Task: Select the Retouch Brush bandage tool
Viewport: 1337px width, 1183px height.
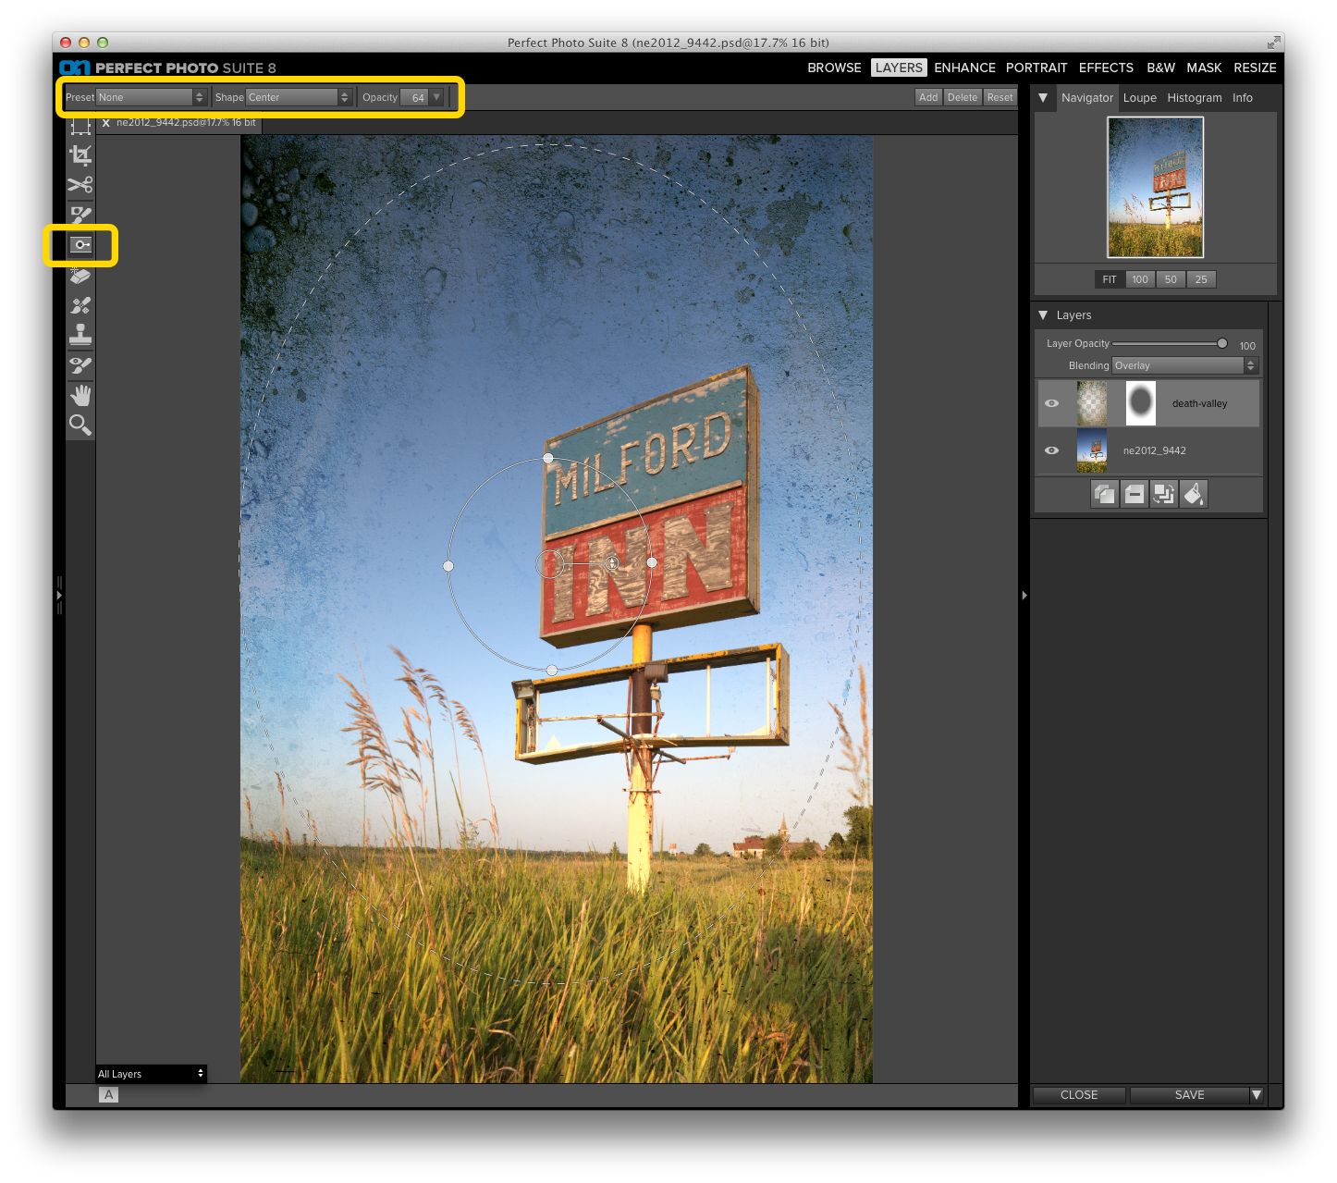Action: (80, 305)
